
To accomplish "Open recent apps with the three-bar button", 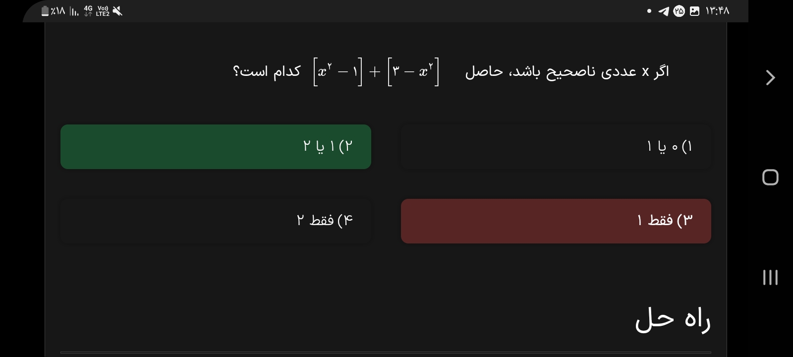I will pos(770,277).
